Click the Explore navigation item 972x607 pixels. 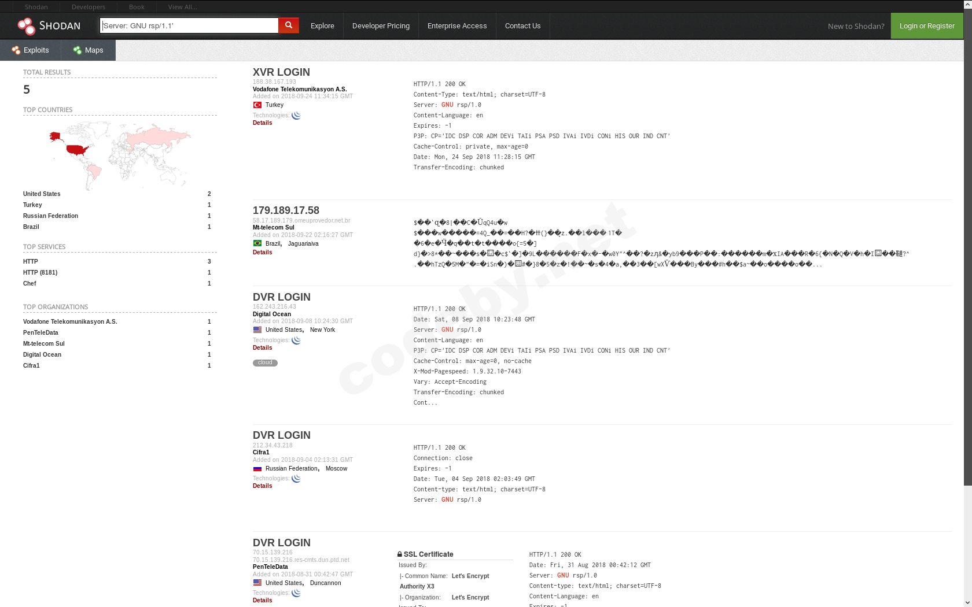point(322,25)
